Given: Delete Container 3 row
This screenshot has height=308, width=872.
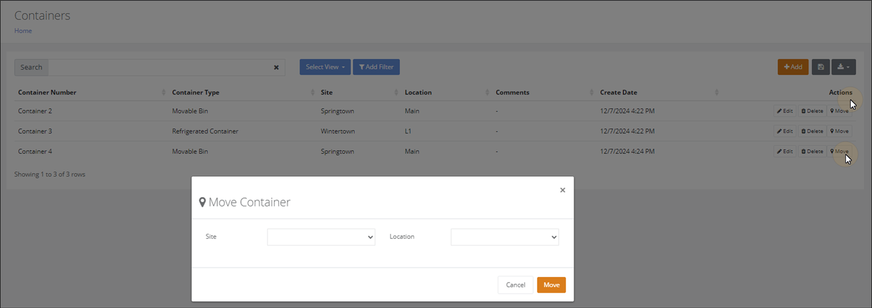Looking at the screenshot, I should pyautogui.click(x=812, y=131).
